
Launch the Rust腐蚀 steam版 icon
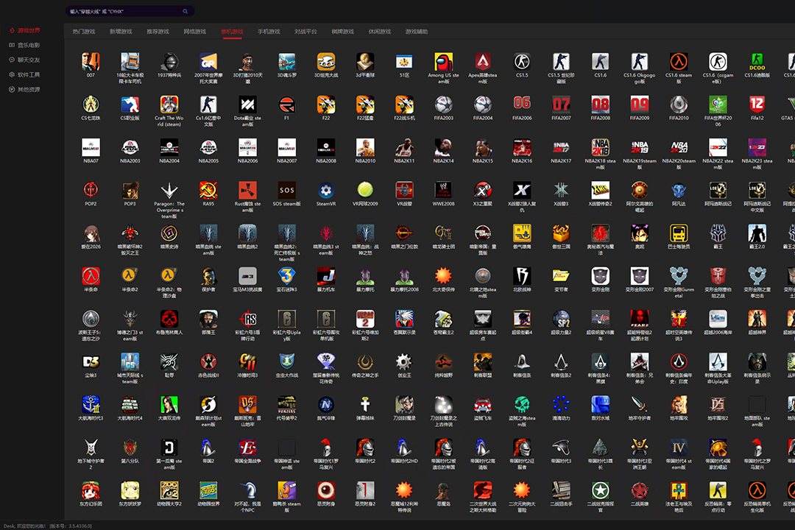(247, 191)
